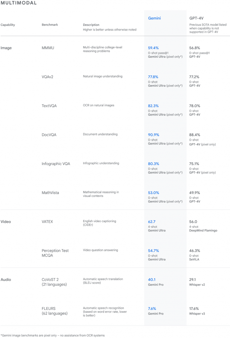230x338 pixels.
Task: Click the GPT-4V column header
Action: pyautogui.click(x=197, y=18)
